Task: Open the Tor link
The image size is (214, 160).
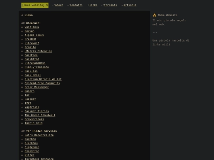Action: click(x=27, y=95)
